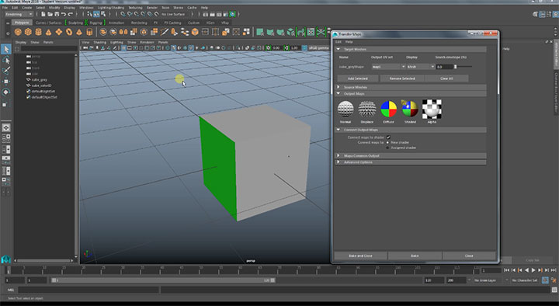The height and width of the screenshot is (306, 559).
Task: Click the Remove Selected button
Action: pos(402,78)
